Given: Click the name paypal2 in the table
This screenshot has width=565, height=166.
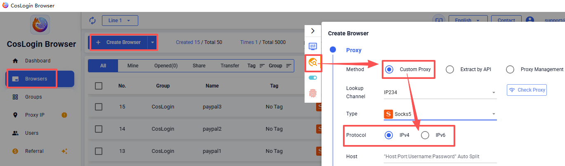Looking at the screenshot, I should [x=212, y=129].
